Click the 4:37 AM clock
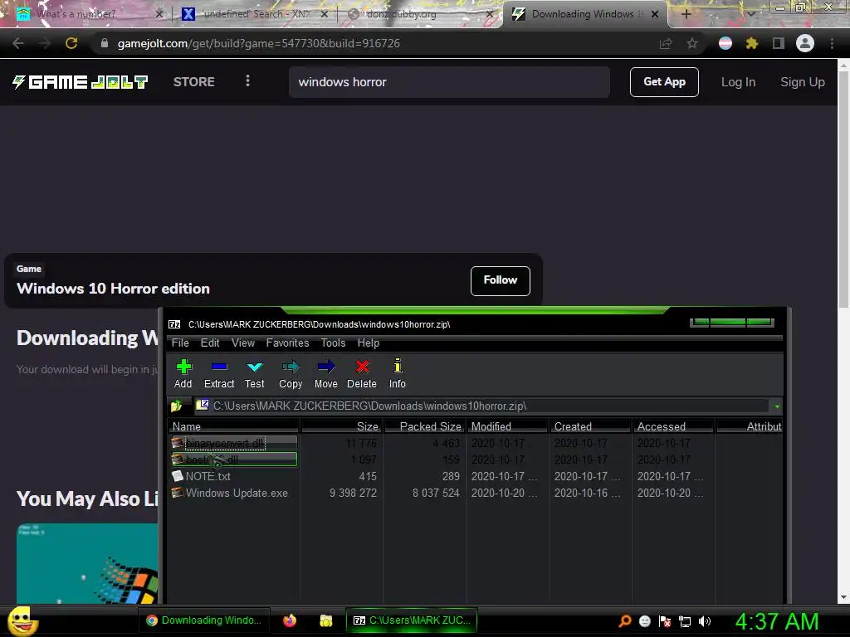The width and height of the screenshot is (850, 637). pos(776,621)
